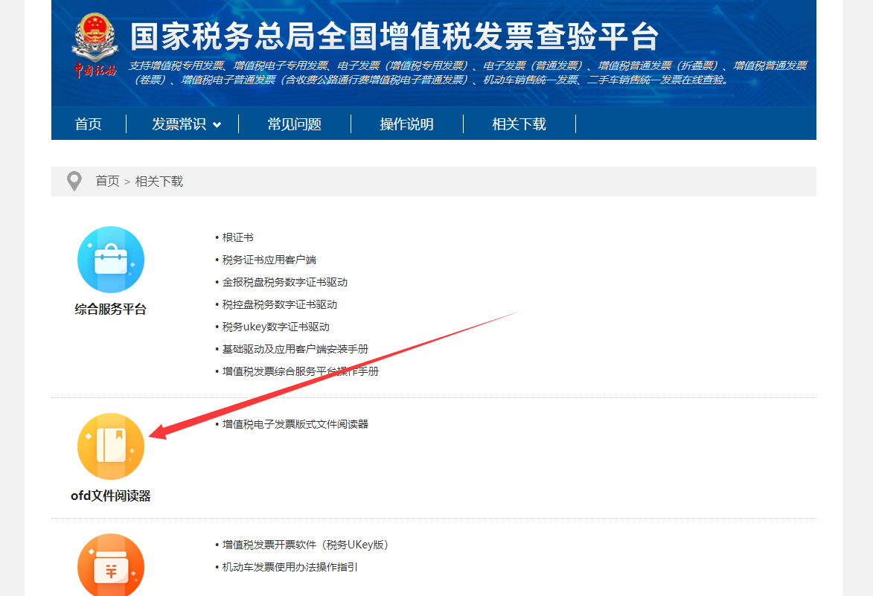Expand the 发票常识 dropdown arrow
This screenshot has width=873, height=596.
pyautogui.click(x=217, y=125)
